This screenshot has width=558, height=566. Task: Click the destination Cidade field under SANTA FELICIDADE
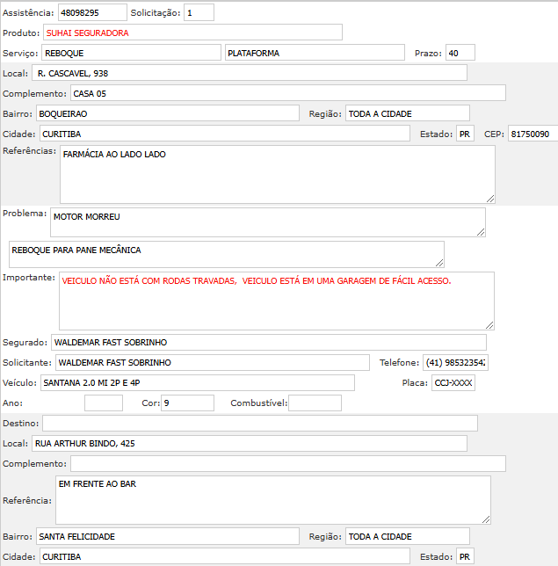pyautogui.click(x=225, y=556)
